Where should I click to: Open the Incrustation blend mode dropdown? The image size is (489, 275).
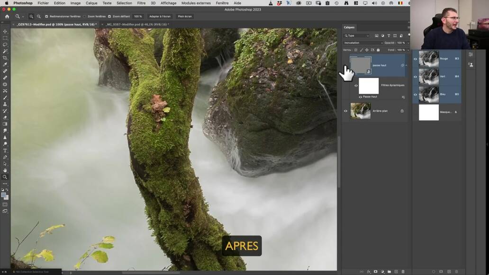[363, 43]
